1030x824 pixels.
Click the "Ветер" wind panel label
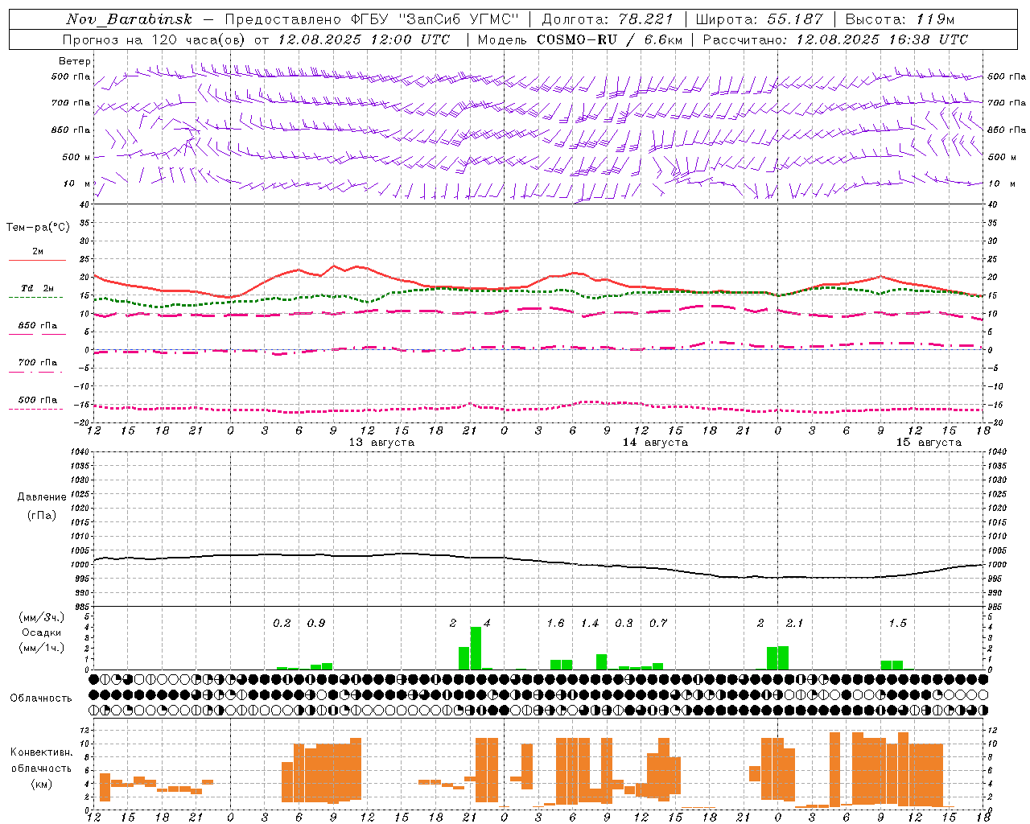[x=75, y=61]
